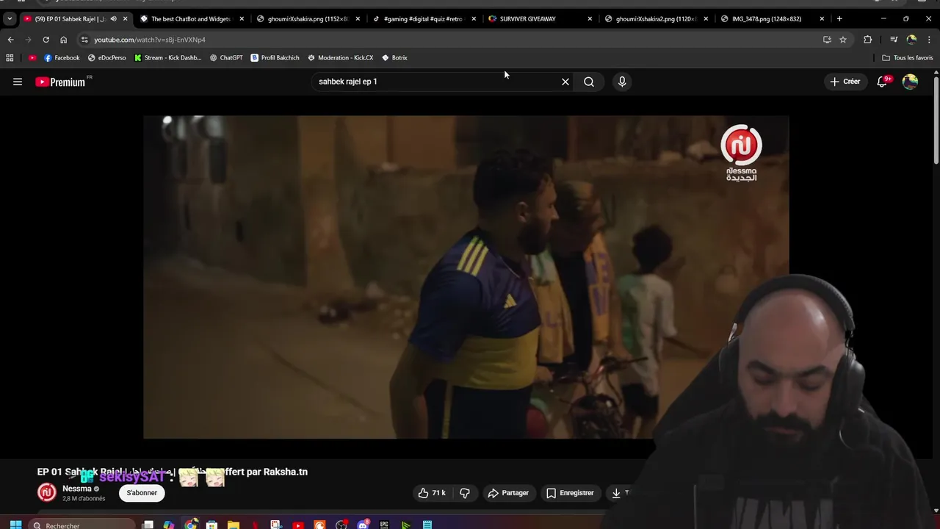Open YouTube notifications bell
The image size is (940, 529).
(x=883, y=82)
